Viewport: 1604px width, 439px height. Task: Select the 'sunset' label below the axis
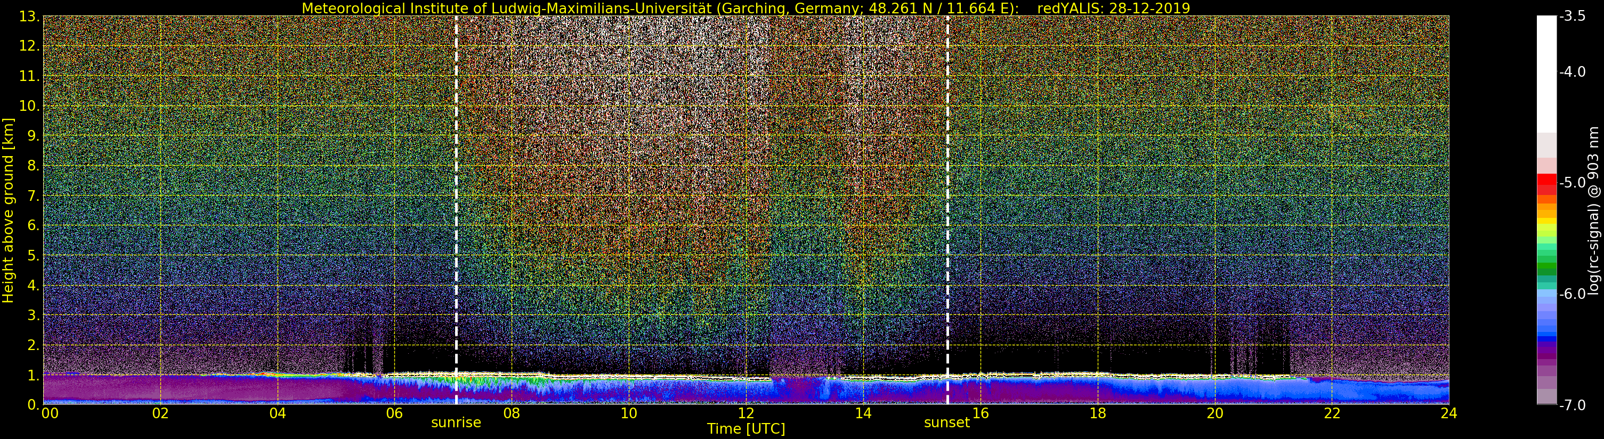pos(947,423)
